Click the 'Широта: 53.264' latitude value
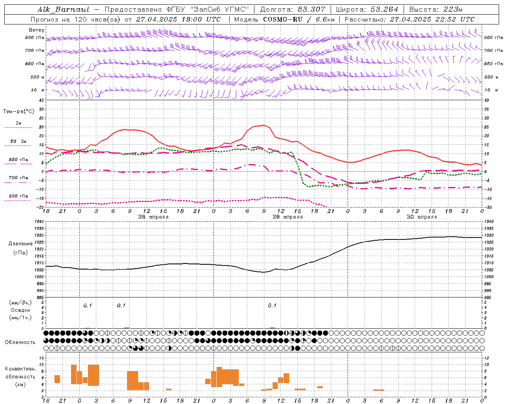 coord(367,9)
